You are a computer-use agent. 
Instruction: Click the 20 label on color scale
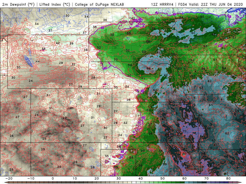[97, 178]
